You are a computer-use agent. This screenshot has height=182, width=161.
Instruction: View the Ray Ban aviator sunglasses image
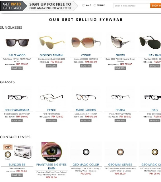pos(150,42)
